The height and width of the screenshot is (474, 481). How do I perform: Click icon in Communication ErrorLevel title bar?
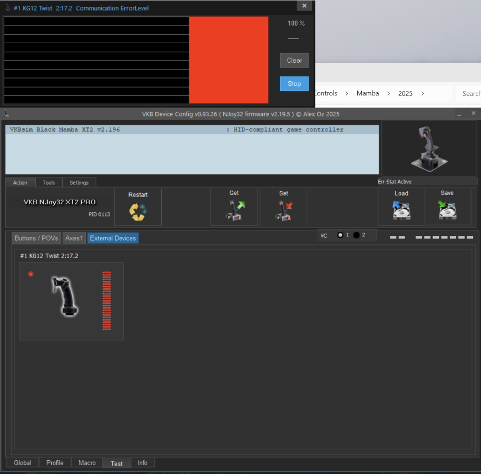click(8, 8)
